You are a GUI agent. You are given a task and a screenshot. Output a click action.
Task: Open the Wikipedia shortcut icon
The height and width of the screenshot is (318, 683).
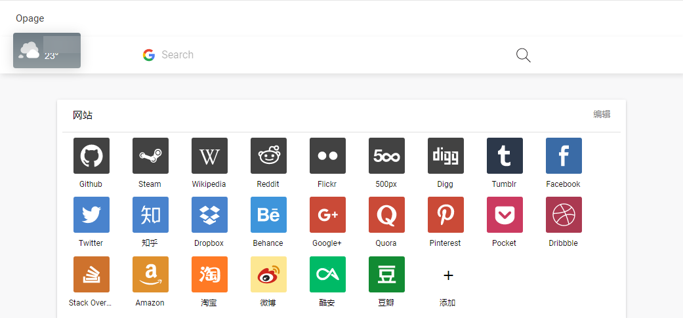[209, 156]
